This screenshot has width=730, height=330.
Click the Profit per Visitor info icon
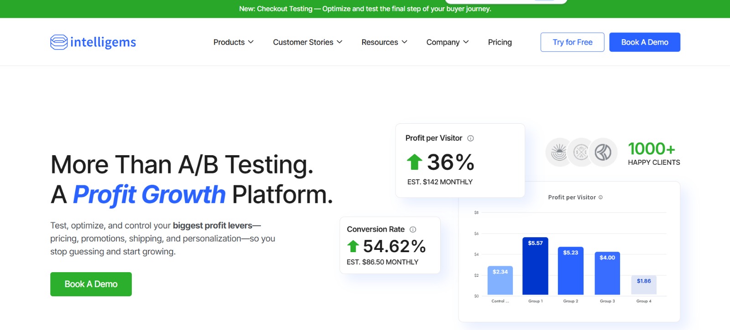pos(470,138)
